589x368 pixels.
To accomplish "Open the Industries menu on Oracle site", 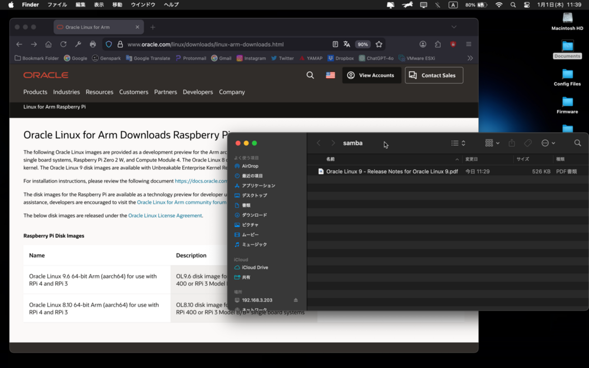I will 67,92.
